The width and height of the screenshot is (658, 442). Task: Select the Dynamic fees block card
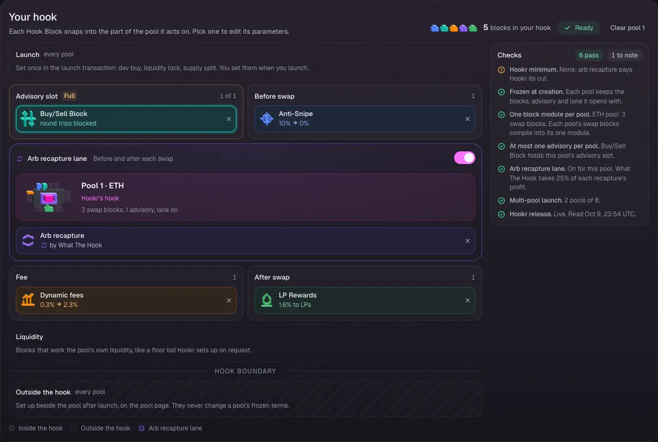pos(126,300)
